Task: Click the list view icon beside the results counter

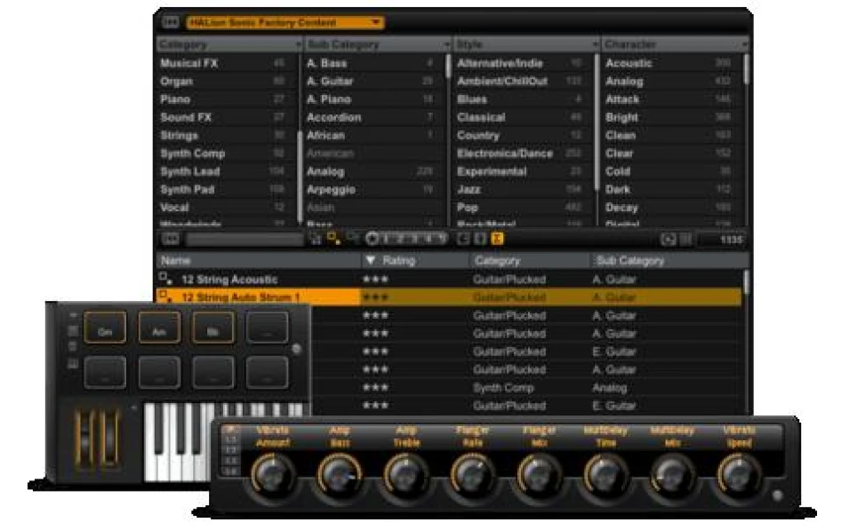Action: coord(685,240)
